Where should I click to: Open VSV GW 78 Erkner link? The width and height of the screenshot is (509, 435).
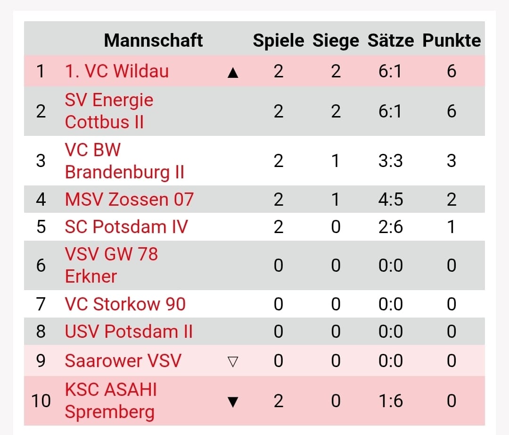pos(111,265)
